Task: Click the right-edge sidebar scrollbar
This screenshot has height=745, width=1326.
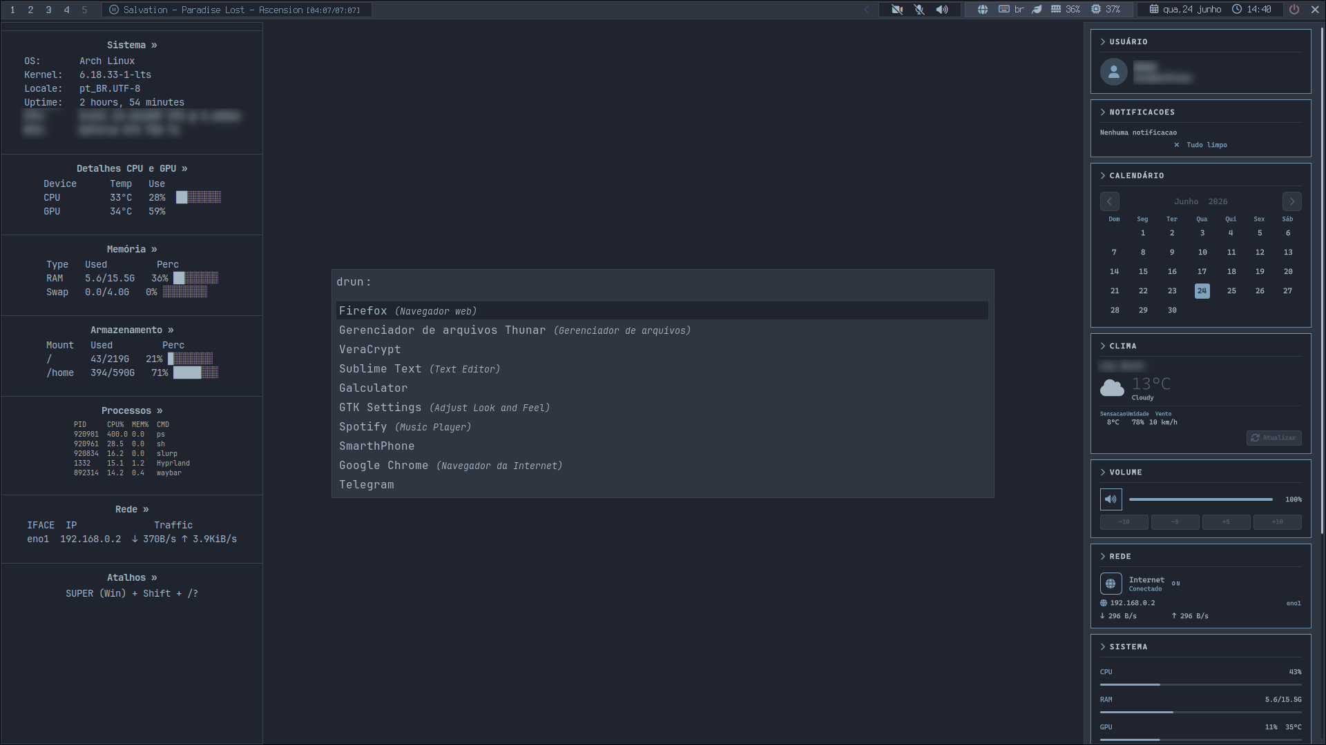Action: 1323,279
